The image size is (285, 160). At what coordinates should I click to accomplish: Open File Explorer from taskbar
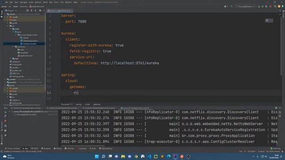click(x=123, y=156)
